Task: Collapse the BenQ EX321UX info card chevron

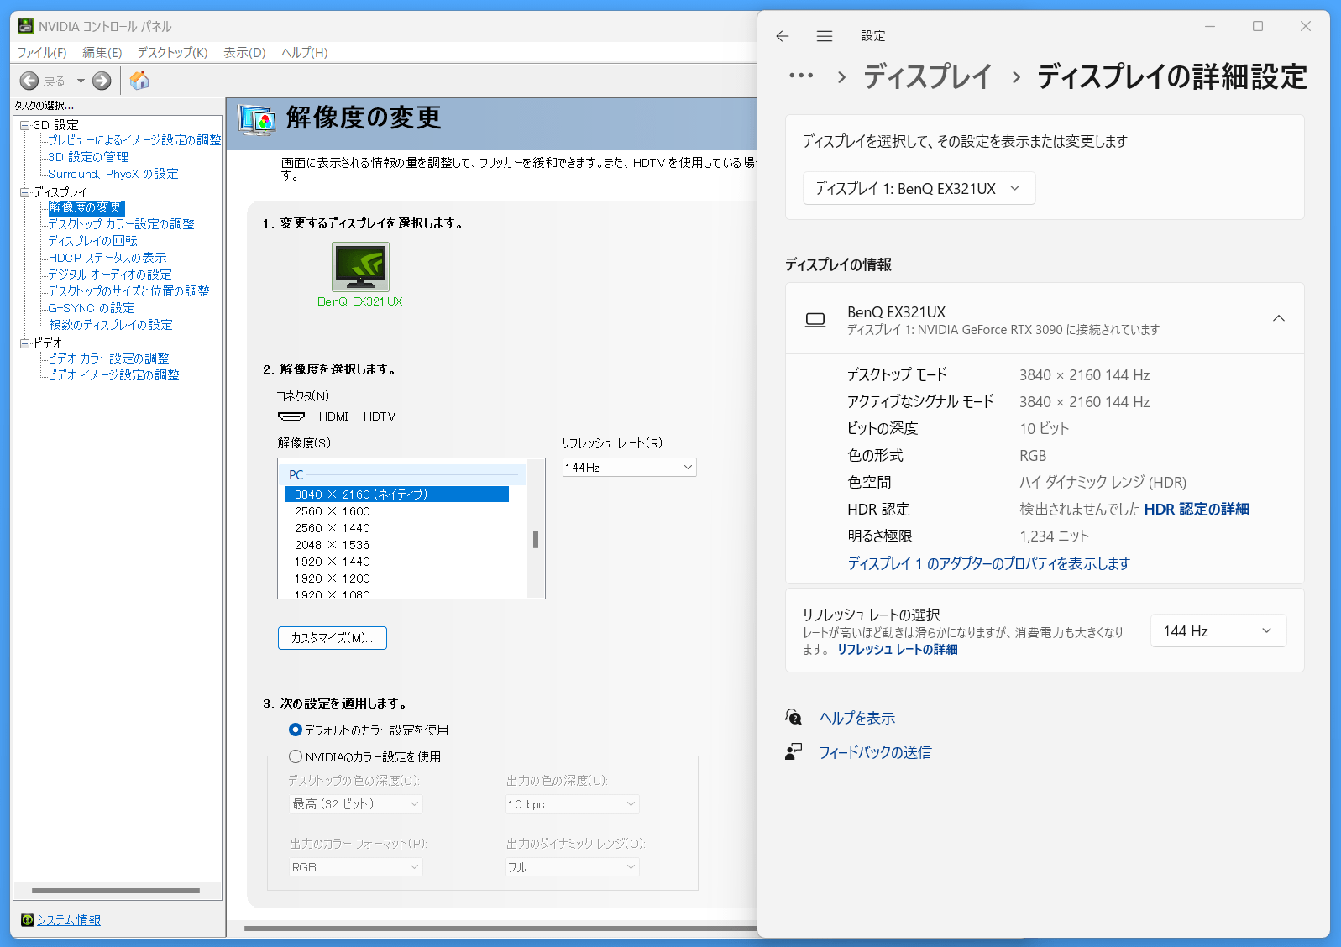Action: [x=1279, y=318]
